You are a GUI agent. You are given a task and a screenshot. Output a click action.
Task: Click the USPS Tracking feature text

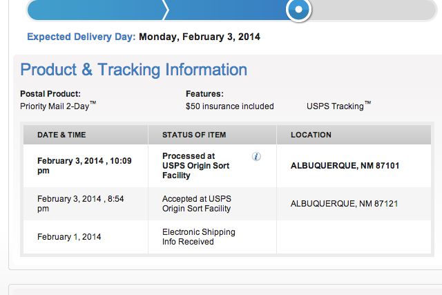point(335,106)
